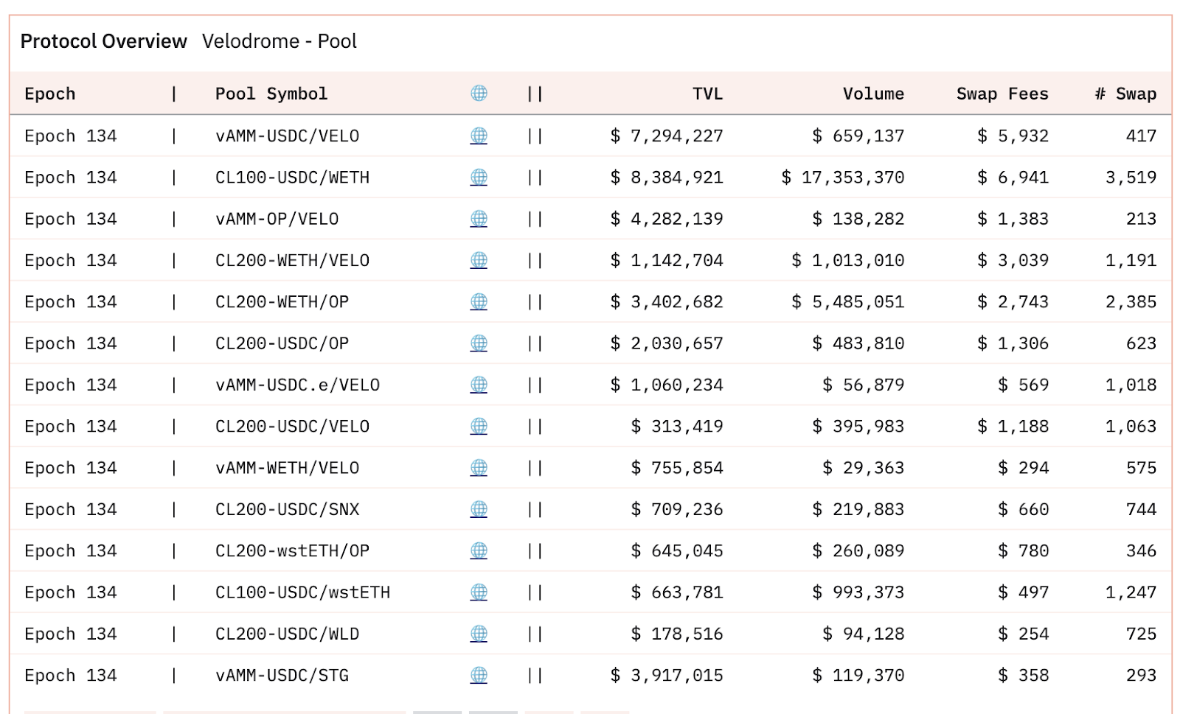Click globe icon in vAMM-USDC/STG row
The image size is (1180, 714).
pyautogui.click(x=479, y=675)
